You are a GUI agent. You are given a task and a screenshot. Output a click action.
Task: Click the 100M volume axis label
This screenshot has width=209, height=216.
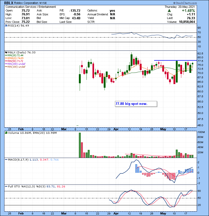pos(201,132)
